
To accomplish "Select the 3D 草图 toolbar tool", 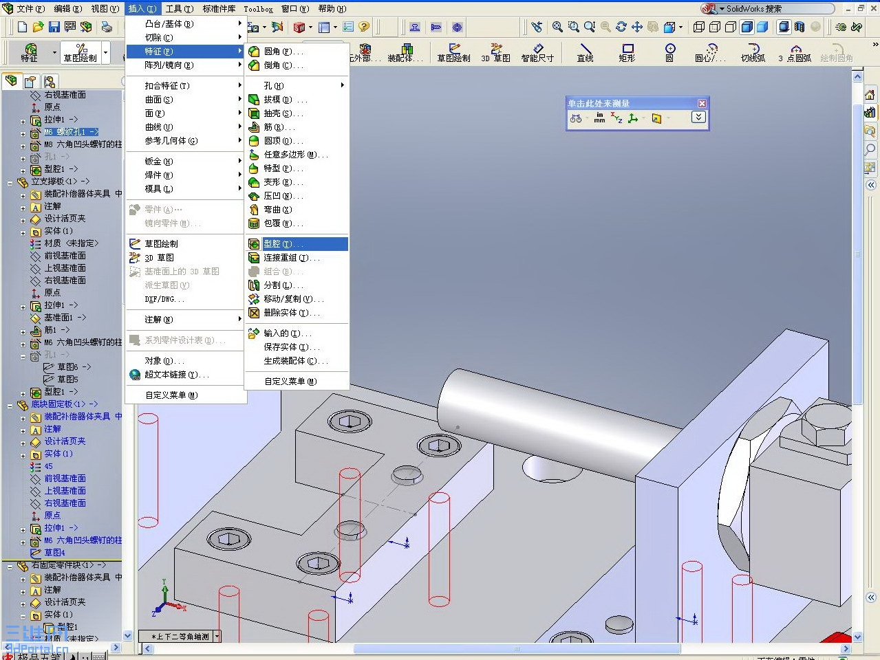I will [x=495, y=52].
